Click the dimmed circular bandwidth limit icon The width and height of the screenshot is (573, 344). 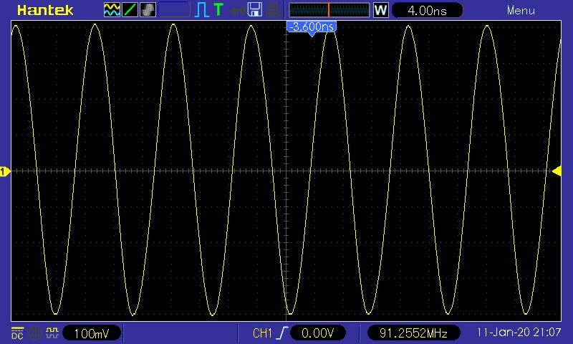coord(35,333)
